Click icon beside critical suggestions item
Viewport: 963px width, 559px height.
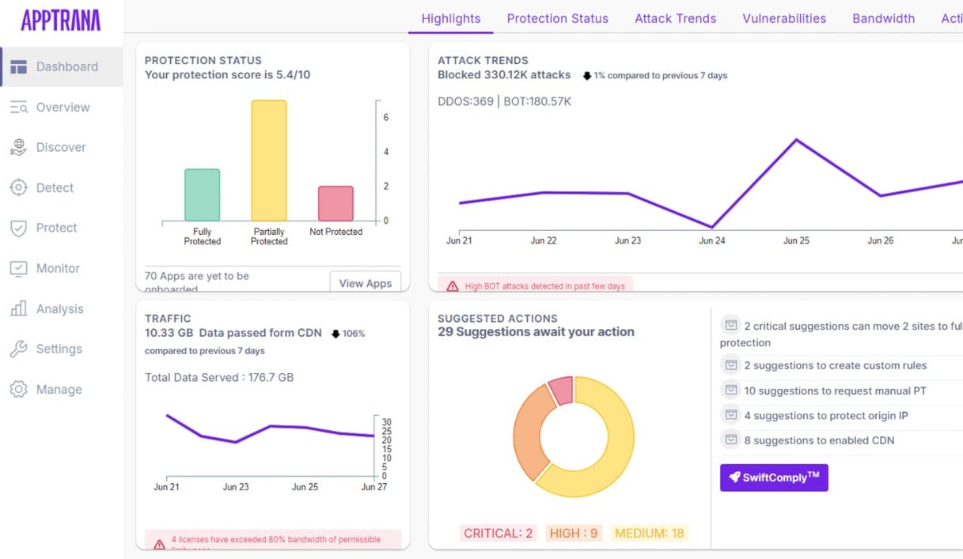(730, 326)
